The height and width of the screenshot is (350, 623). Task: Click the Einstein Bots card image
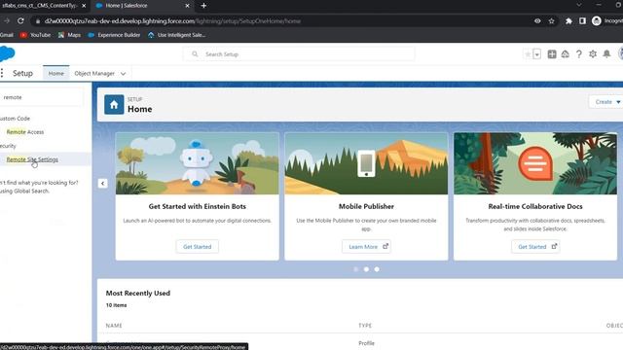click(x=197, y=163)
